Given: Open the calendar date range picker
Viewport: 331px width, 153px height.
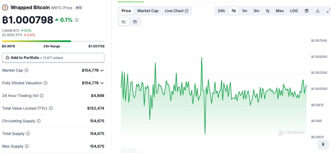Looking at the screenshot, I should tap(306, 11).
